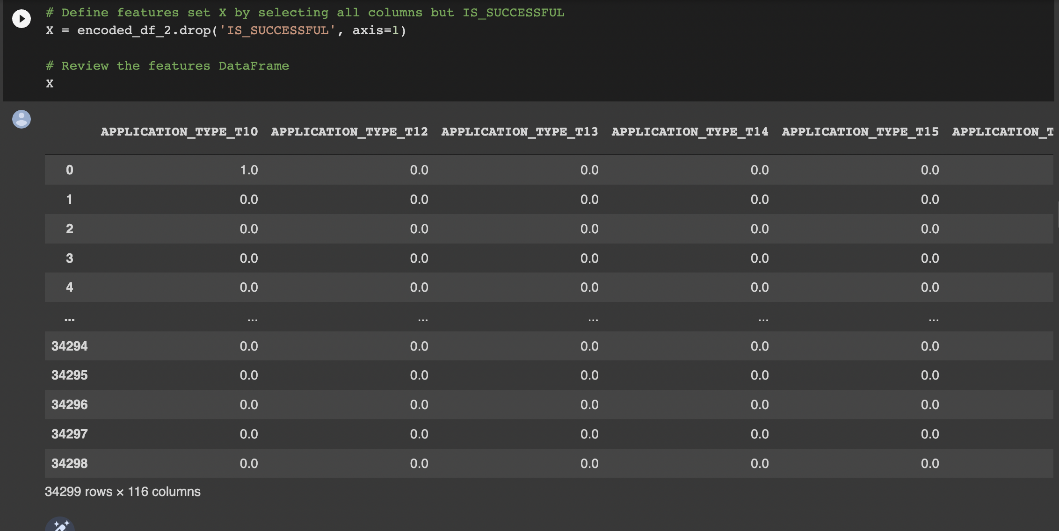Place cursor on the lone X variable line
Image resolution: width=1059 pixels, height=531 pixels.
click(x=50, y=83)
